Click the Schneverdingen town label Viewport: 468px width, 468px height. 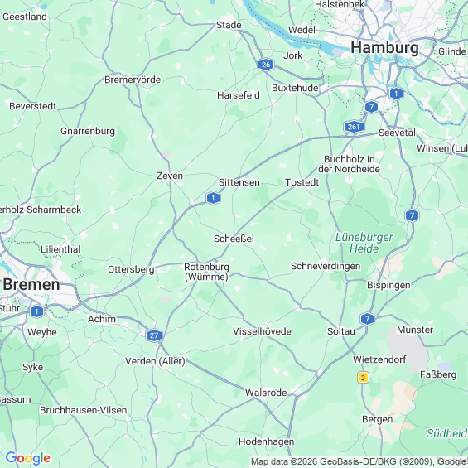[326, 266]
